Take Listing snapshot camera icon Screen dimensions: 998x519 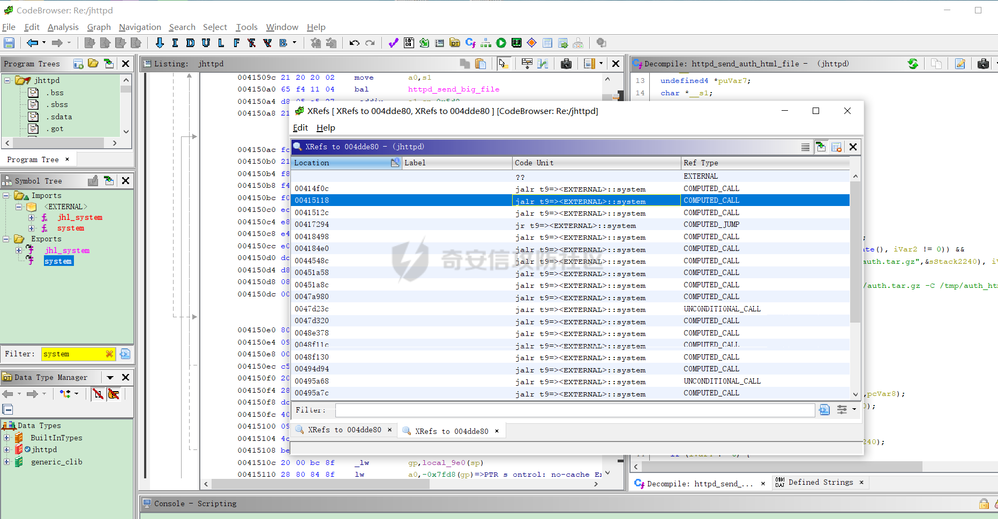click(566, 64)
